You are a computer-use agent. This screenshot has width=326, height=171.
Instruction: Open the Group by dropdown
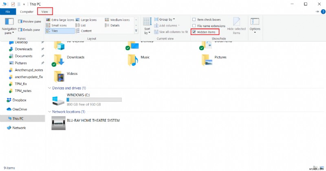pyautogui.click(x=165, y=20)
